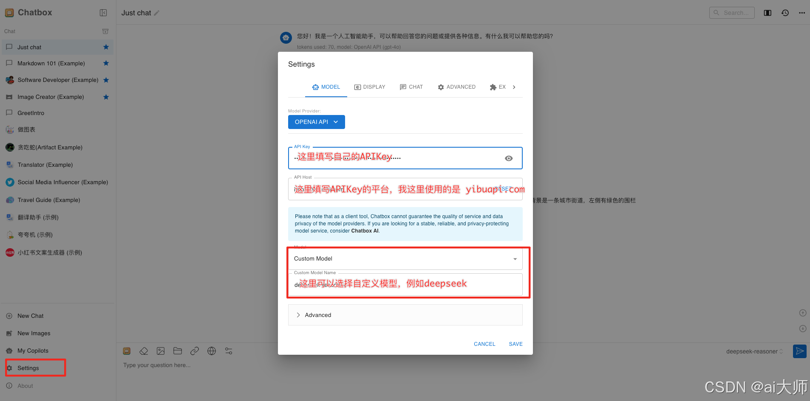The height and width of the screenshot is (401, 810).
Task: Open the Image Creator (Example) conversation
Action: [x=58, y=97]
